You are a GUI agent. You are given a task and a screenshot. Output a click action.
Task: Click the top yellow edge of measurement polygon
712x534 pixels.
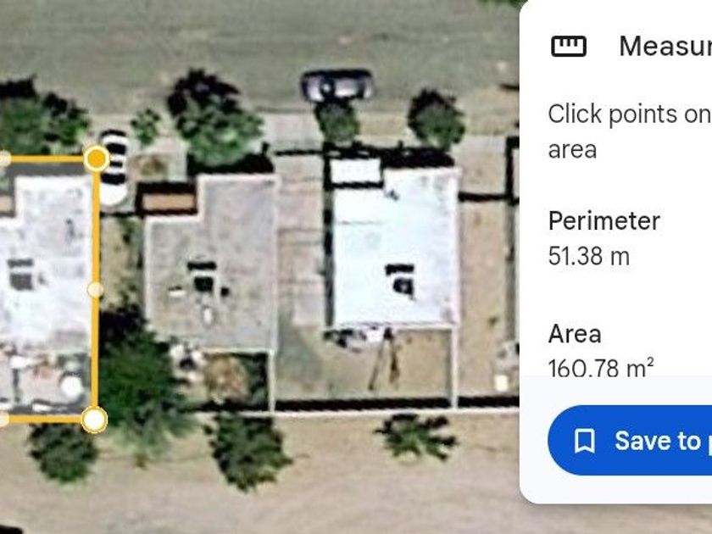(46, 159)
